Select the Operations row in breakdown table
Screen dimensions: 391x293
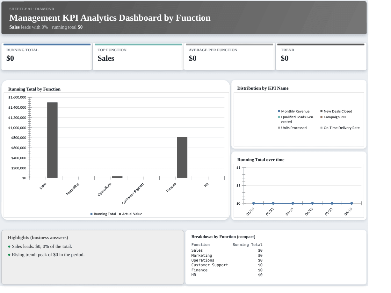click(227, 260)
